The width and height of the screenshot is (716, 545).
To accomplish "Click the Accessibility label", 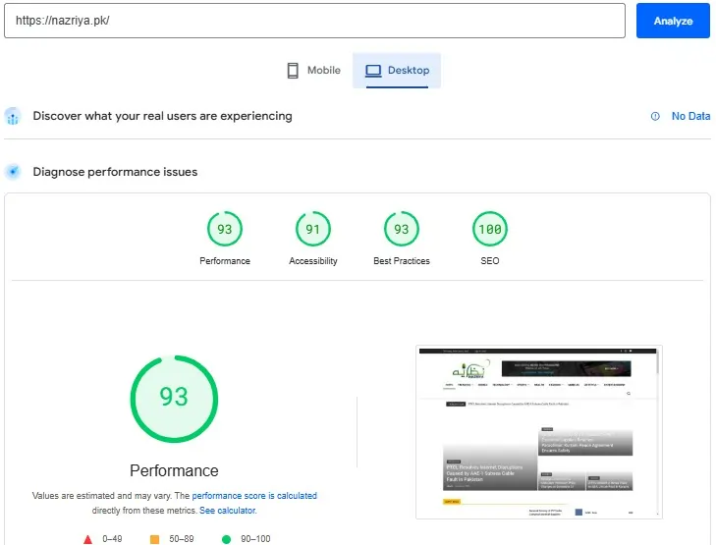I will (x=312, y=261).
